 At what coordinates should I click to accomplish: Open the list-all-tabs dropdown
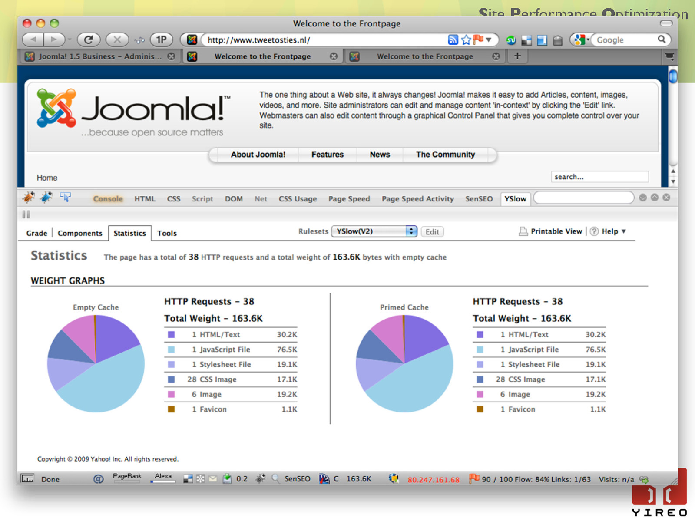click(670, 56)
